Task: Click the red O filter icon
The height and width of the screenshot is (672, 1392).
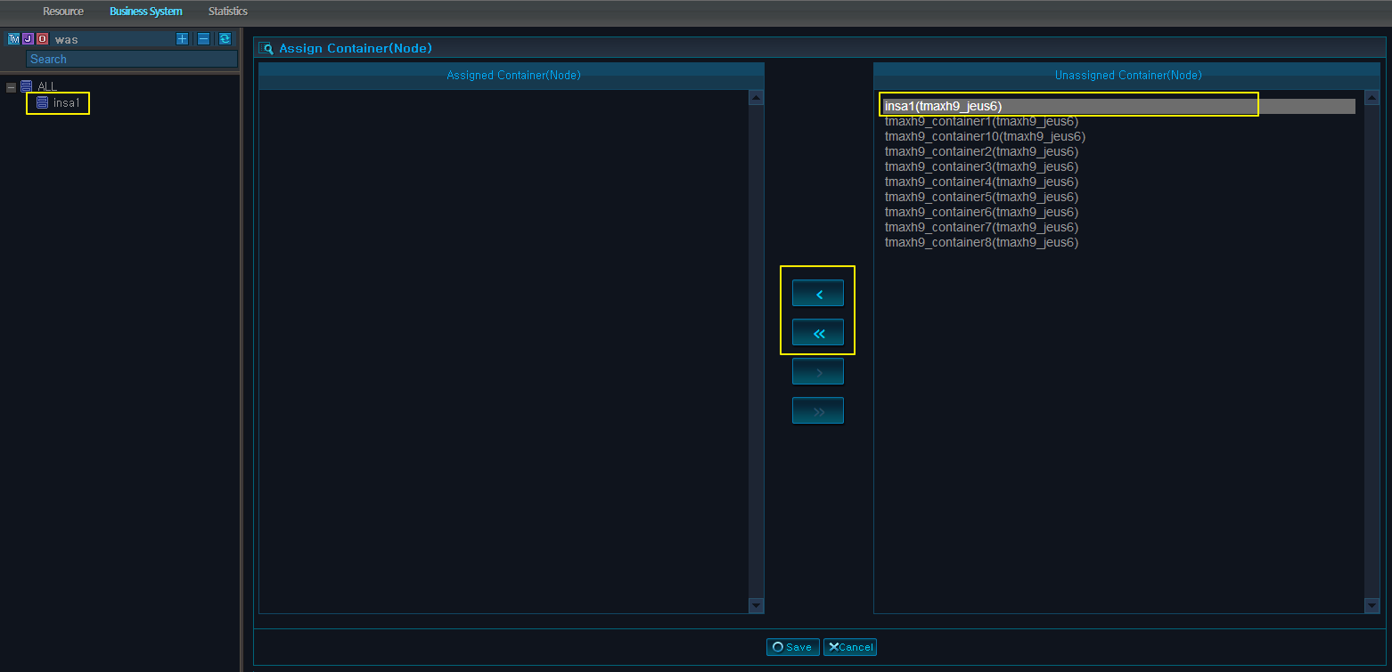Action: coord(42,39)
